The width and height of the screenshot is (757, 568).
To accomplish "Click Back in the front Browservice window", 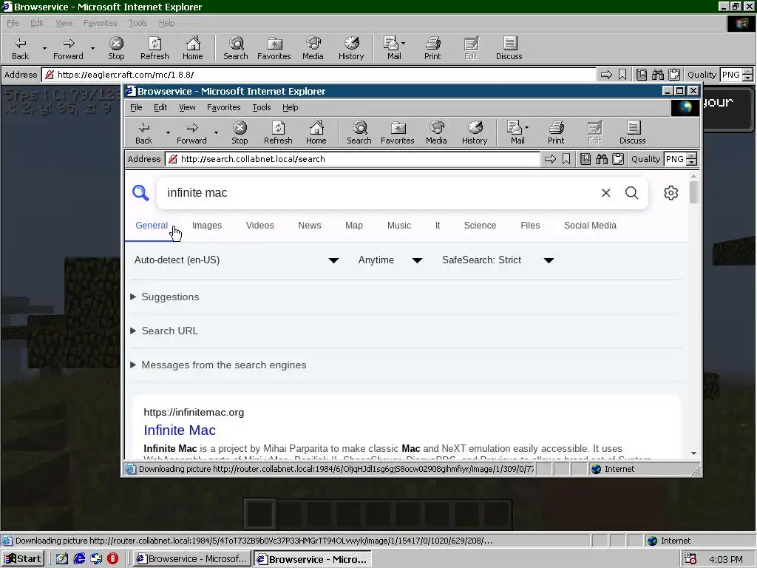I will 143,133.
